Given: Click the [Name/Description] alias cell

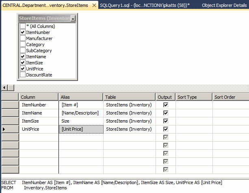Looking at the screenshot, I should [81, 113].
